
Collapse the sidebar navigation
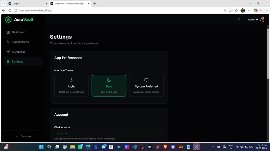coord(23,136)
